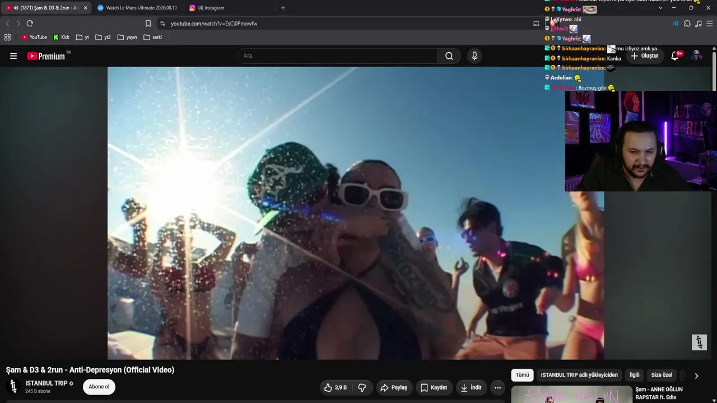The image size is (717, 403).
Task: Open Şam - ANNE OĞLUN RAPSTAR video title
Action: pos(659,393)
